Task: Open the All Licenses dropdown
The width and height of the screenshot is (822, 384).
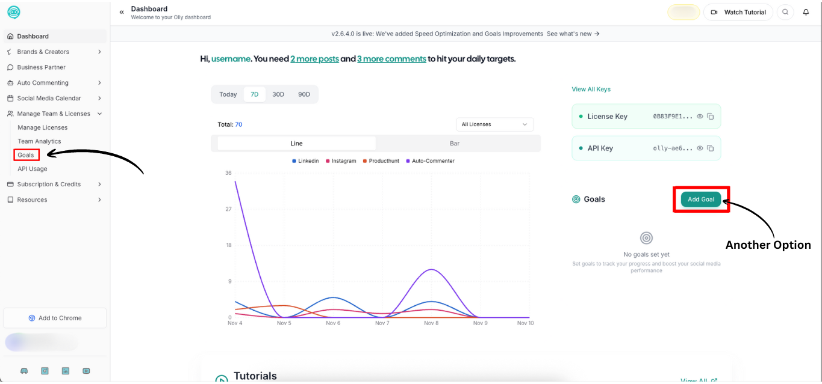Action: [494, 124]
